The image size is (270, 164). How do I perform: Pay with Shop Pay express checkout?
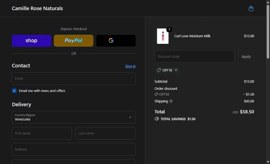click(31, 41)
